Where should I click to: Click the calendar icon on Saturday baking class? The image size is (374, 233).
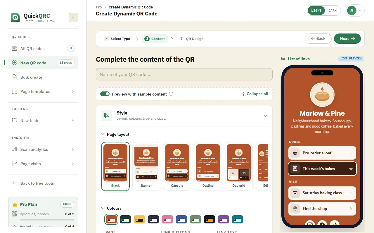(x=295, y=193)
